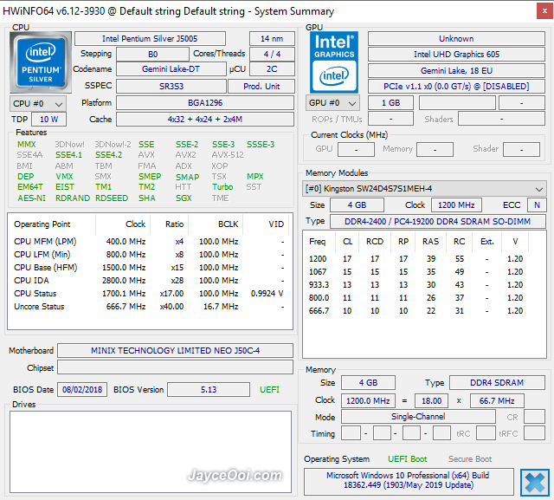Viewport: 554px width, 500px height.
Task: Click the 14 nm process field
Action: [272, 38]
